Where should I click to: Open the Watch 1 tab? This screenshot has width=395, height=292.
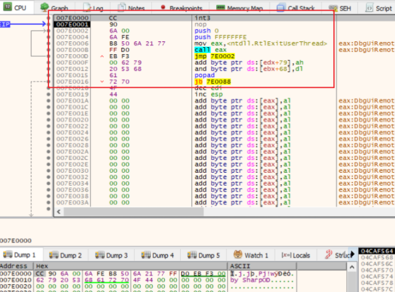pyautogui.click(x=251, y=255)
